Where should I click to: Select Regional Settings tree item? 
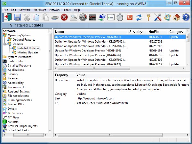(19, 91)
